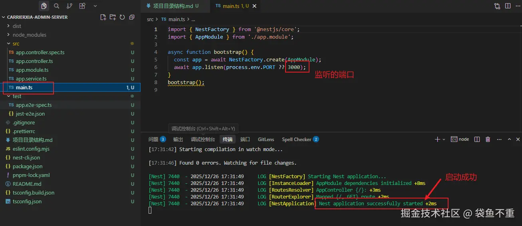
Task: Switch to the 调试控制台 panel tab
Action: tap(203, 140)
